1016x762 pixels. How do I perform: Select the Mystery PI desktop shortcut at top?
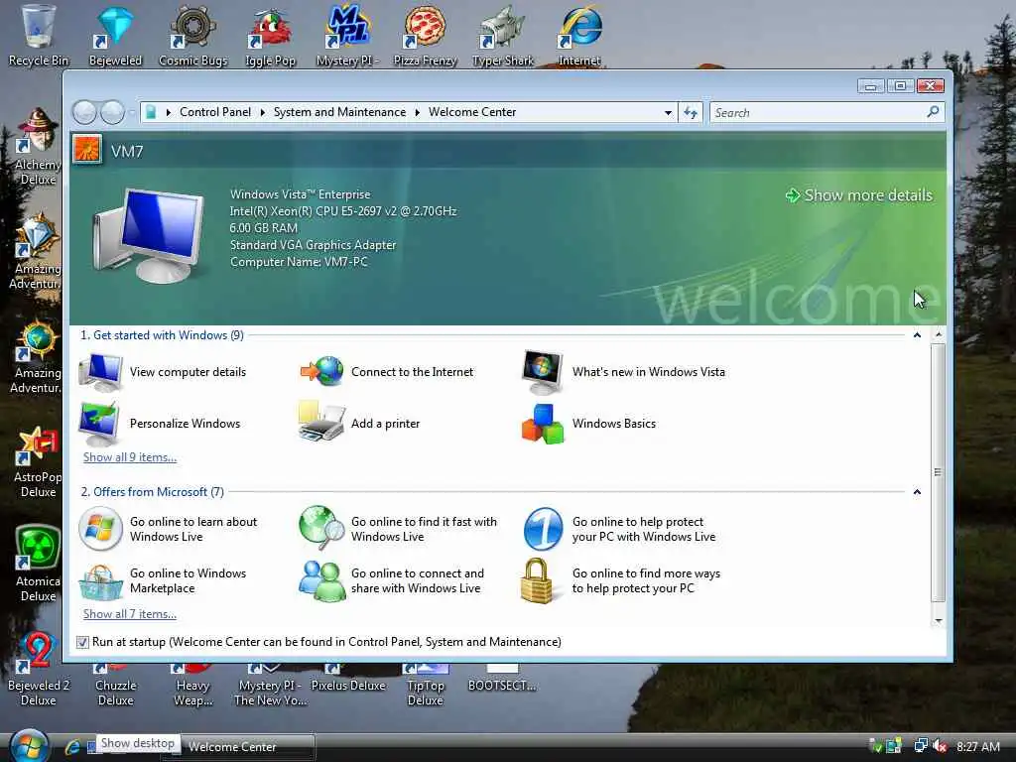[x=347, y=35]
